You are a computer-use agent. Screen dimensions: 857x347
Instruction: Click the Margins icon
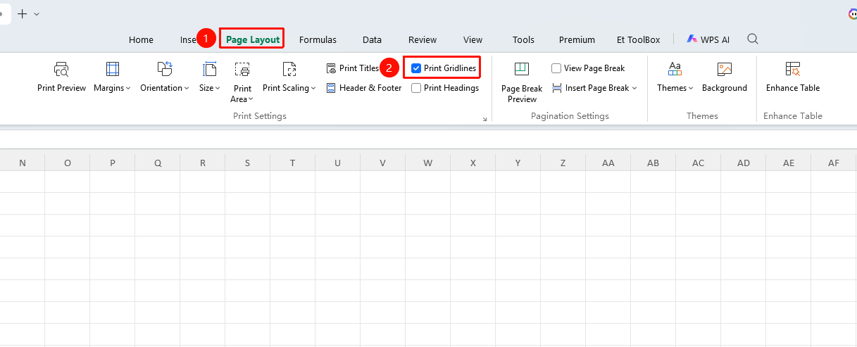coord(112,69)
